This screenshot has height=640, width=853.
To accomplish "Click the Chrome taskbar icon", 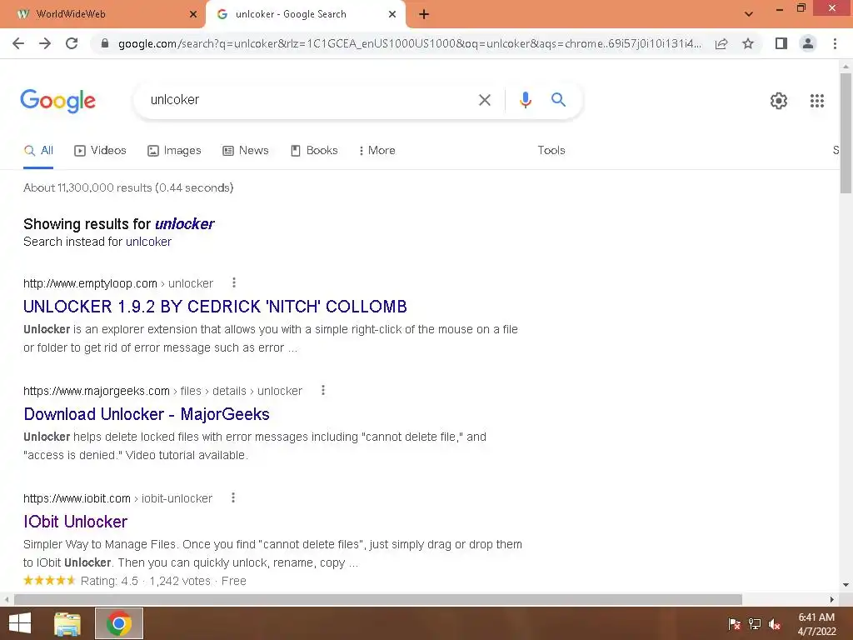I will (119, 623).
